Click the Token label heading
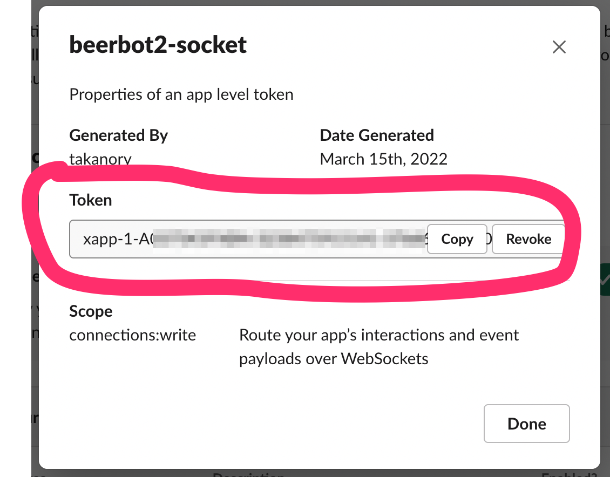This screenshot has height=477, width=610. (91, 200)
